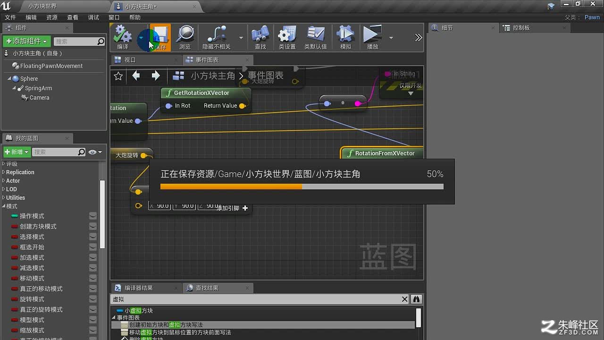The width and height of the screenshot is (604, 340).
Task: Navigate back with the left arrow
Action: (x=136, y=76)
